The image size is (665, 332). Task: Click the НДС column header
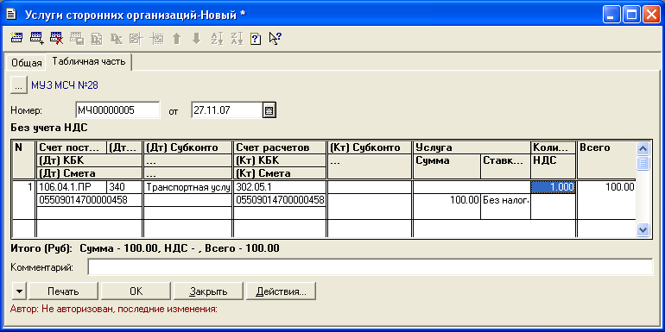553,166
